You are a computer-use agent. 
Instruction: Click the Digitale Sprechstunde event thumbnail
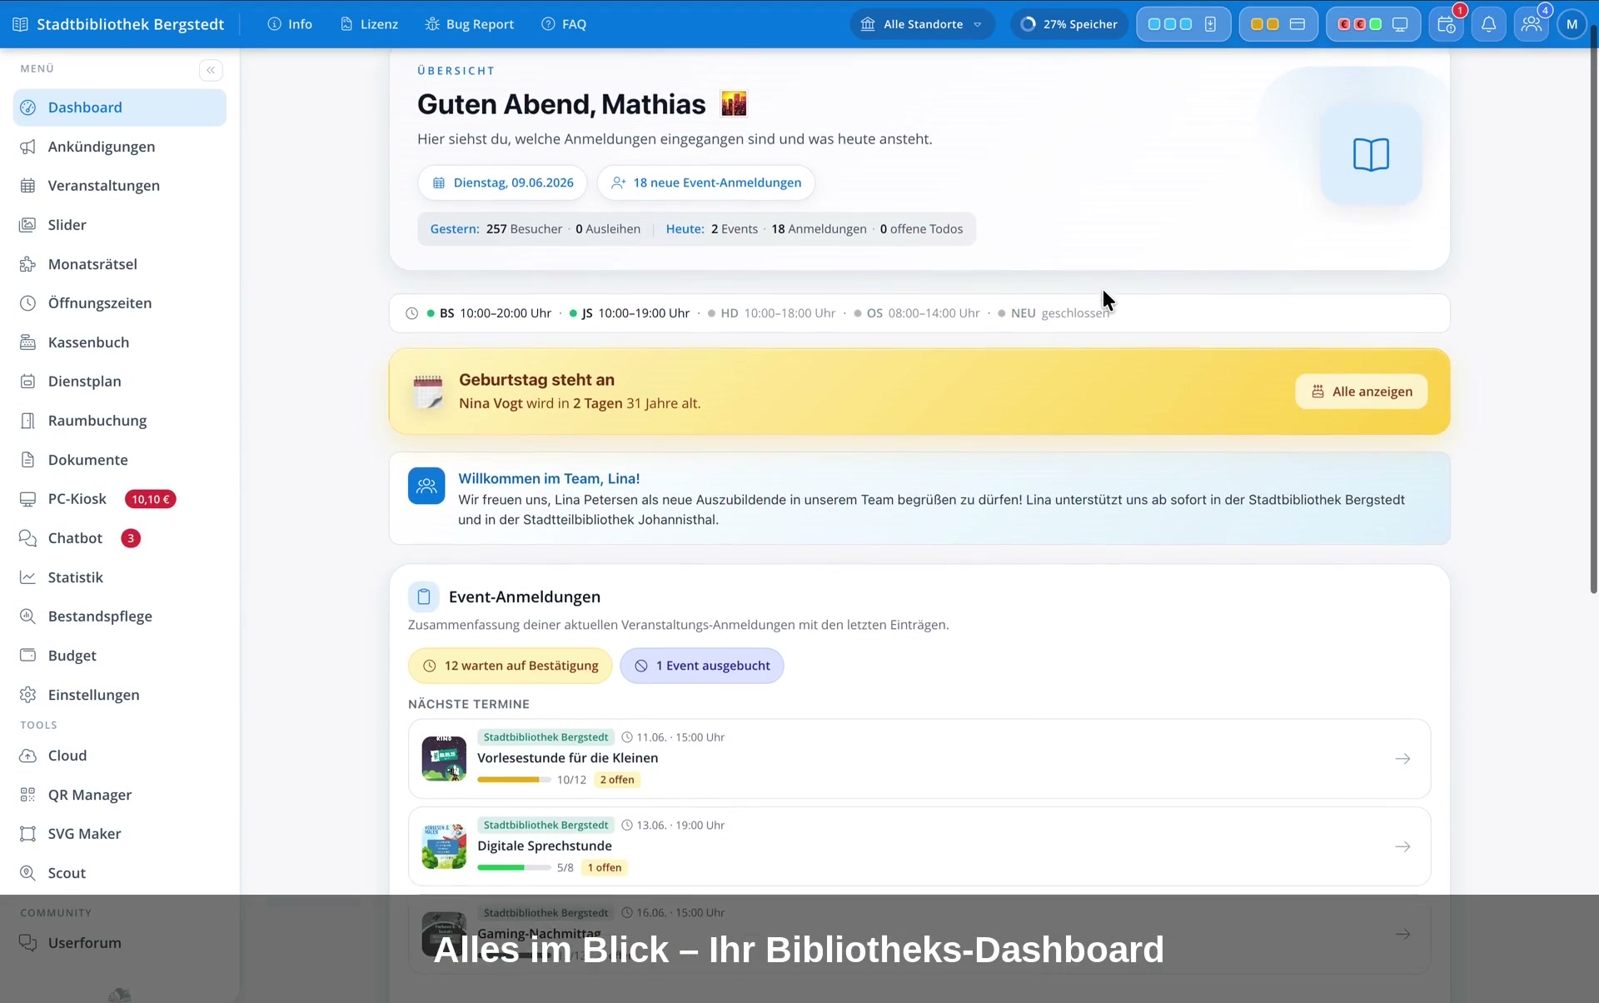pos(444,846)
